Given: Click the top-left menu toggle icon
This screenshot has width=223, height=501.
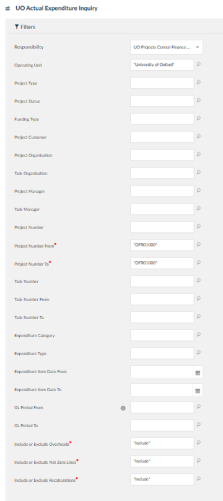Looking at the screenshot, I should point(7,9).
